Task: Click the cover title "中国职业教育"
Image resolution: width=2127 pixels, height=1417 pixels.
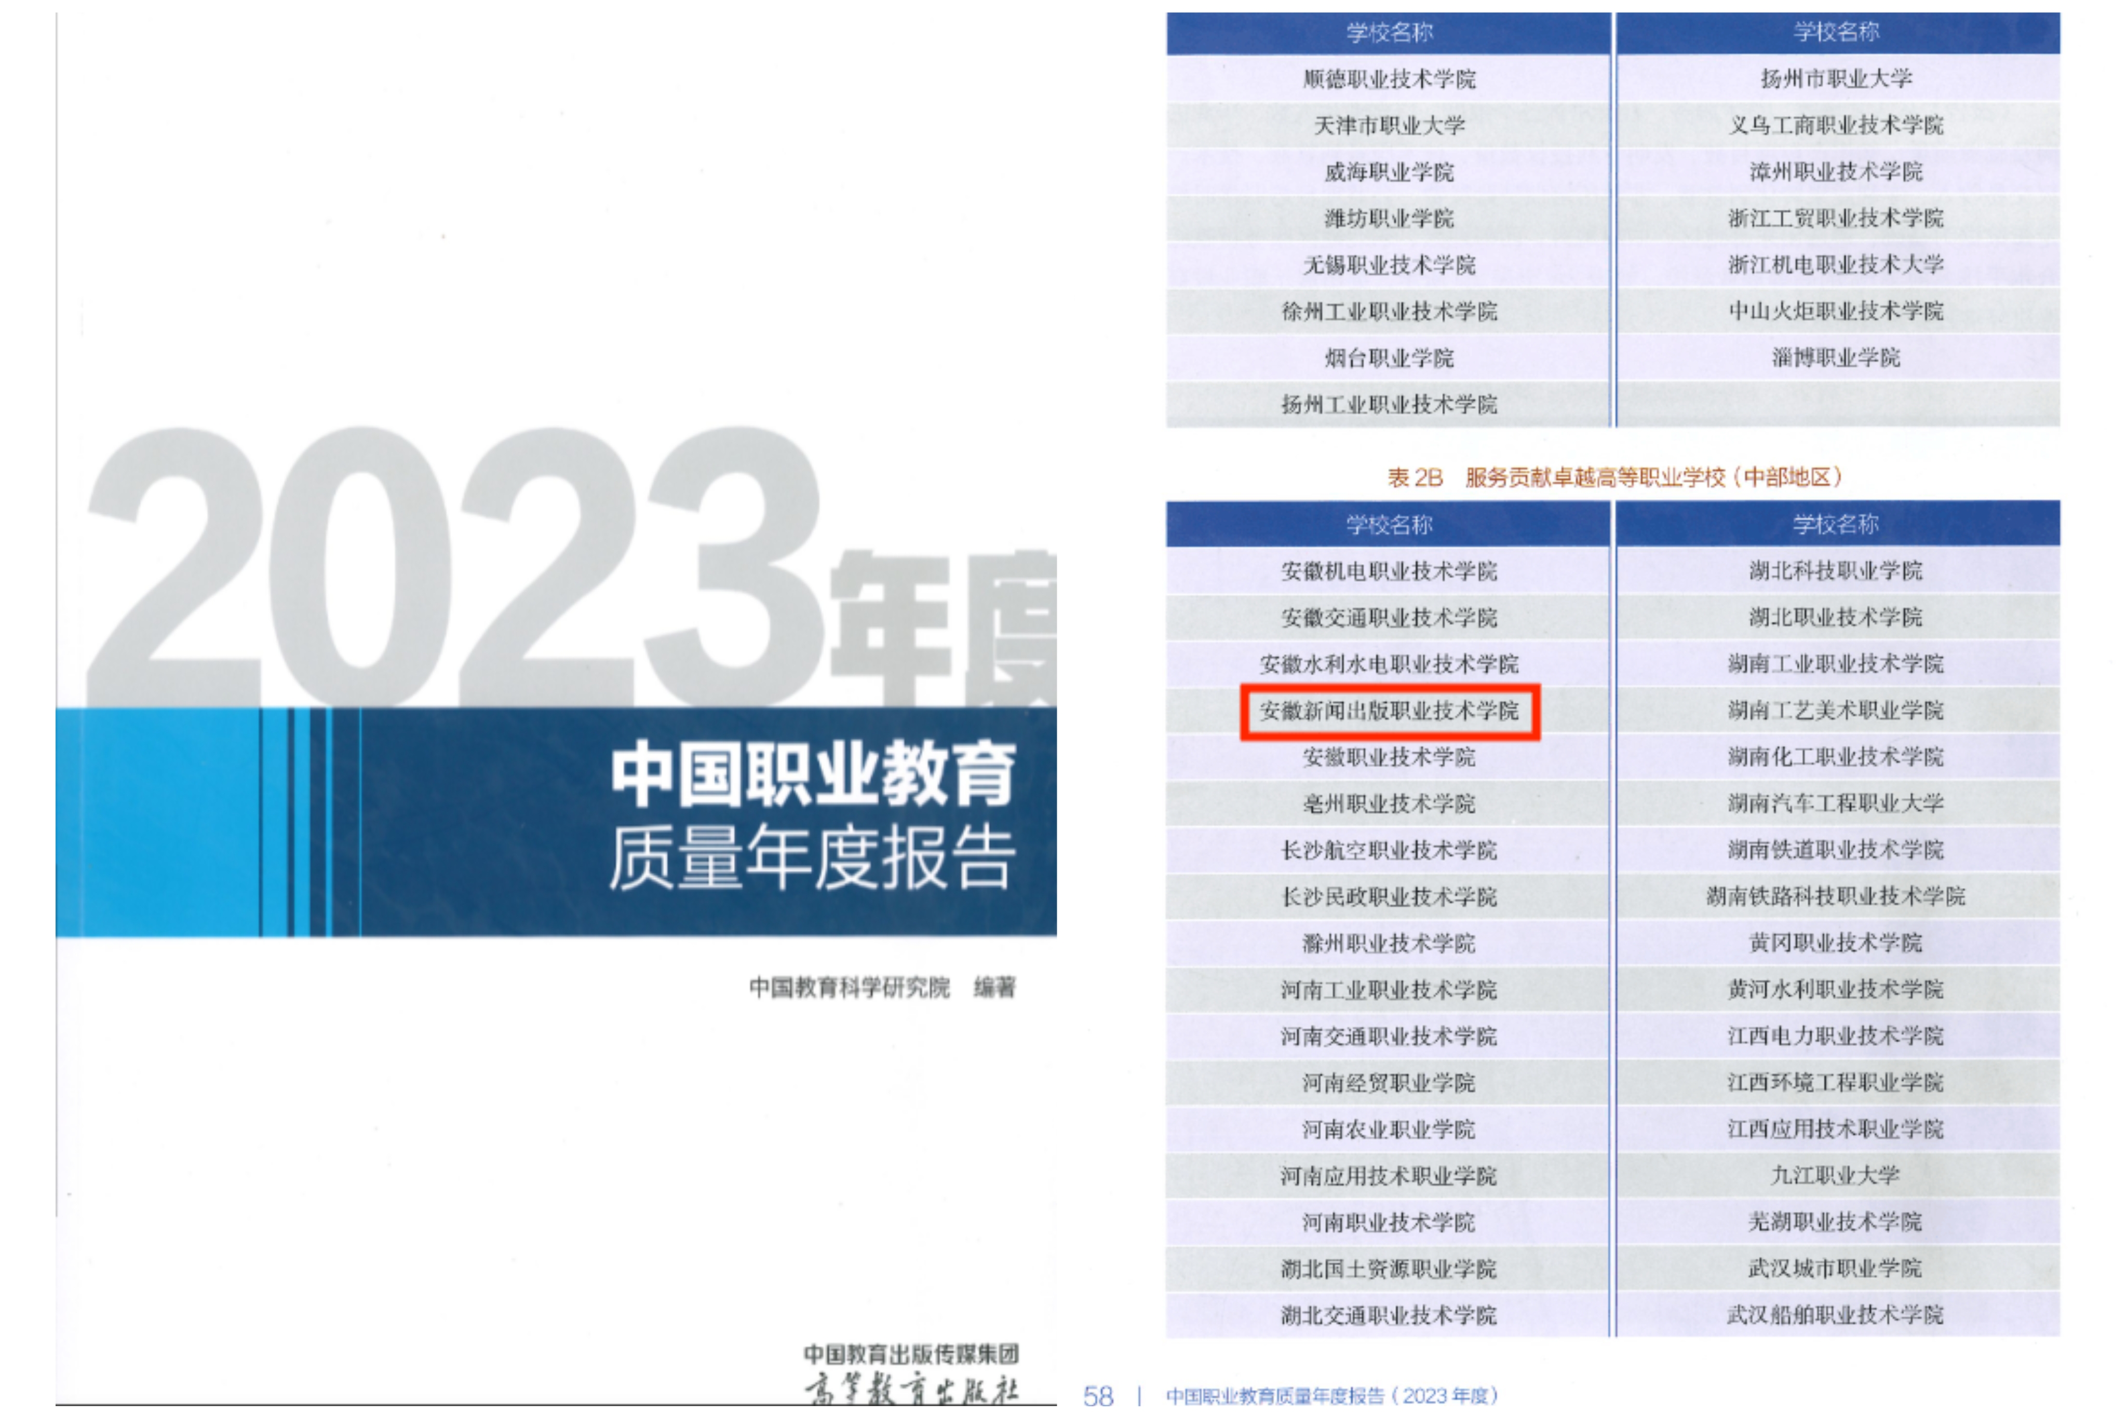Action: (814, 774)
